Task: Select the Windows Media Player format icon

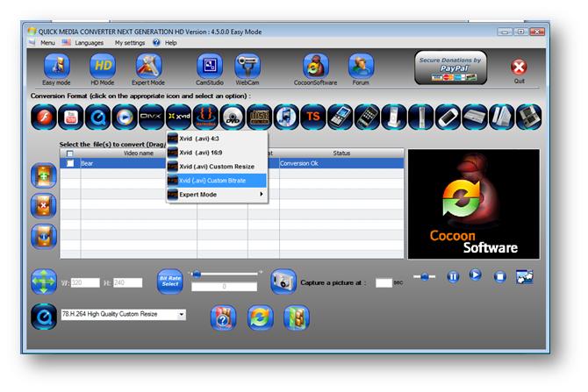Action: 125,118
